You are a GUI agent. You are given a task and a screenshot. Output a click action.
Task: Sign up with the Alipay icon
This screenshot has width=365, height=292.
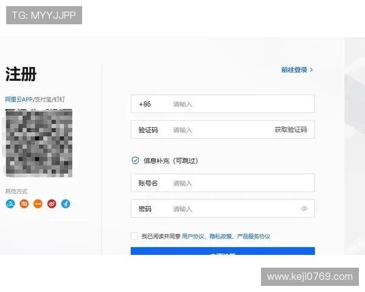tap(10, 204)
